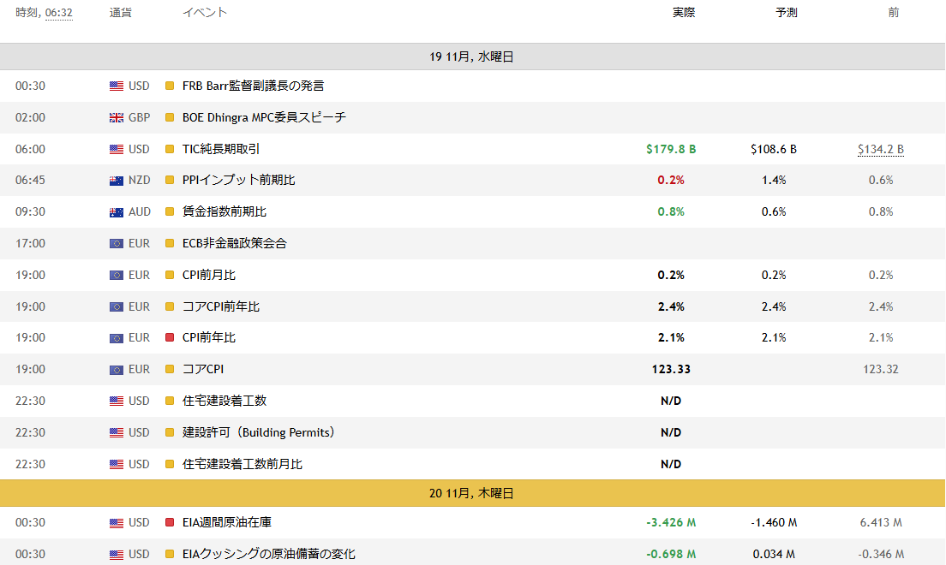Image resolution: width=946 pixels, height=565 pixels.
Task: Click the Australian flag beside AUD
Action: pyautogui.click(x=117, y=212)
